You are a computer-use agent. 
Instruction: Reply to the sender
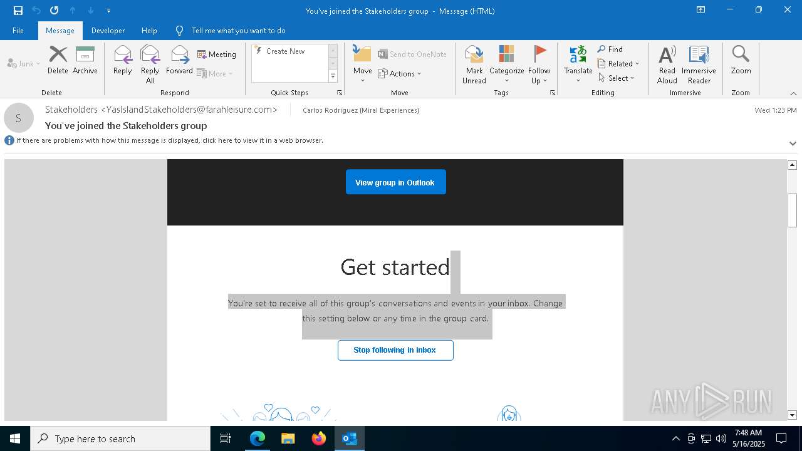coord(123,60)
